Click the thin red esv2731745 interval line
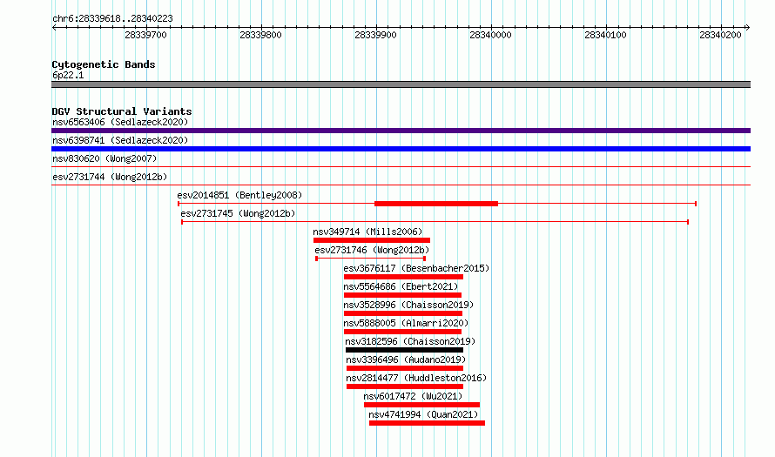Image resolution: width=775 pixels, height=457 pixels. coord(435,222)
